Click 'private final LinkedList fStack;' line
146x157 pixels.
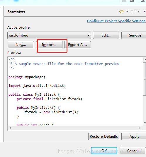(50, 99)
